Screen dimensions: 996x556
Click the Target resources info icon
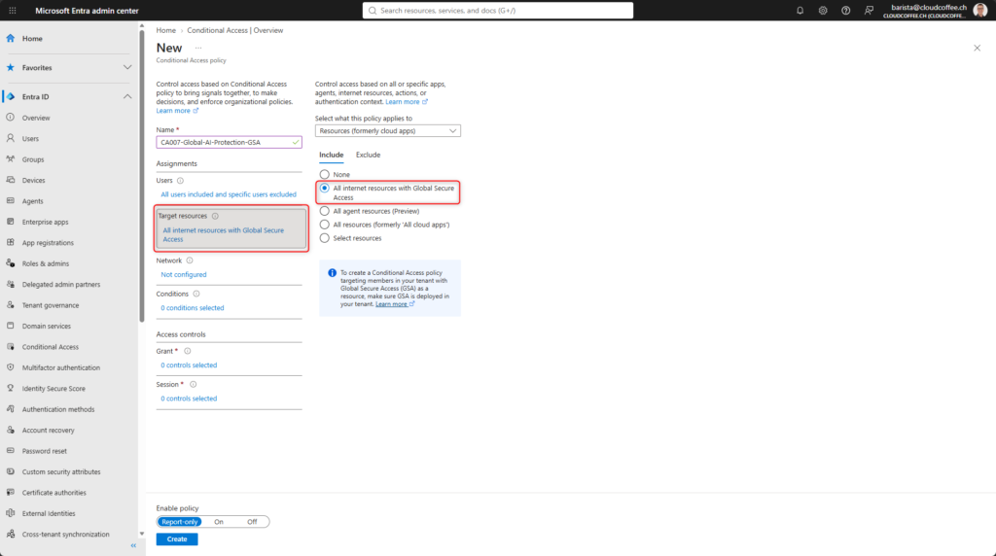(x=215, y=216)
